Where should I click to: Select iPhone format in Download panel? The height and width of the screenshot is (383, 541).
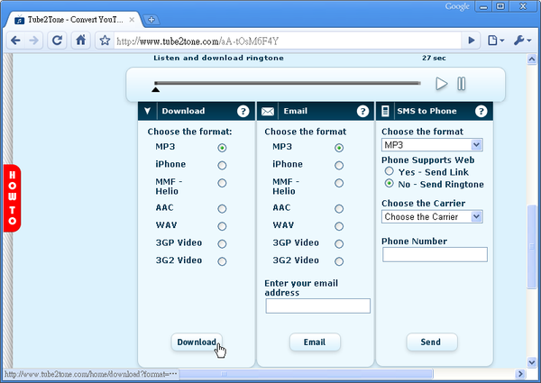[x=222, y=166]
